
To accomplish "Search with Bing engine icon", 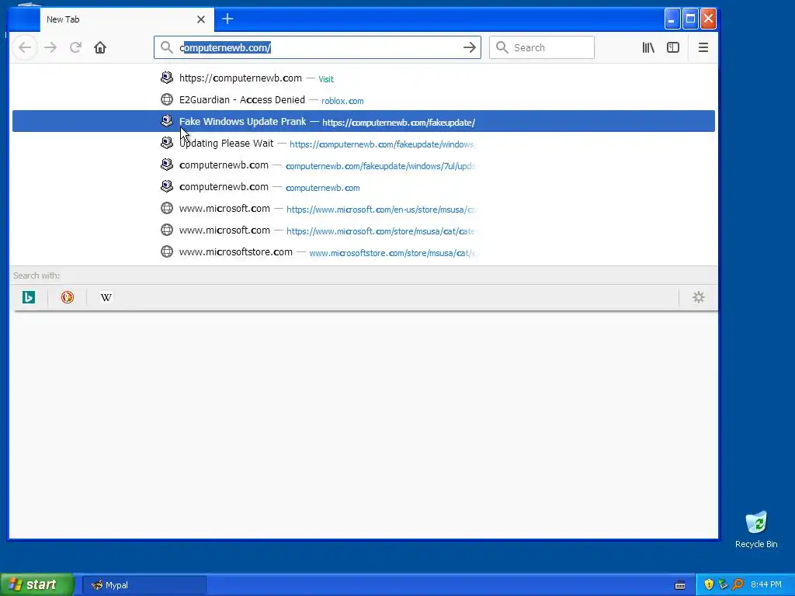I will [x=29, y=297].
